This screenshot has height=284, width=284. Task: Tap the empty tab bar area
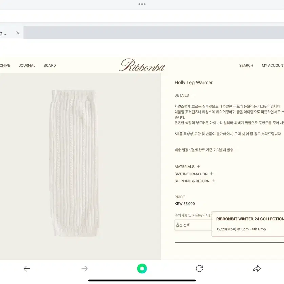pos(154,33)
